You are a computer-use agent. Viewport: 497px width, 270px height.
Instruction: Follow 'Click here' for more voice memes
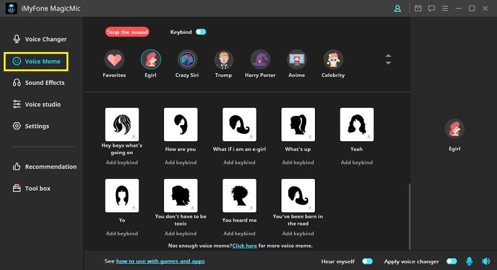point(245,246)
